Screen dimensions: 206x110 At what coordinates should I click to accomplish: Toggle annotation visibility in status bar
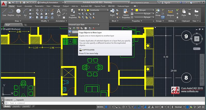(145, 107)
